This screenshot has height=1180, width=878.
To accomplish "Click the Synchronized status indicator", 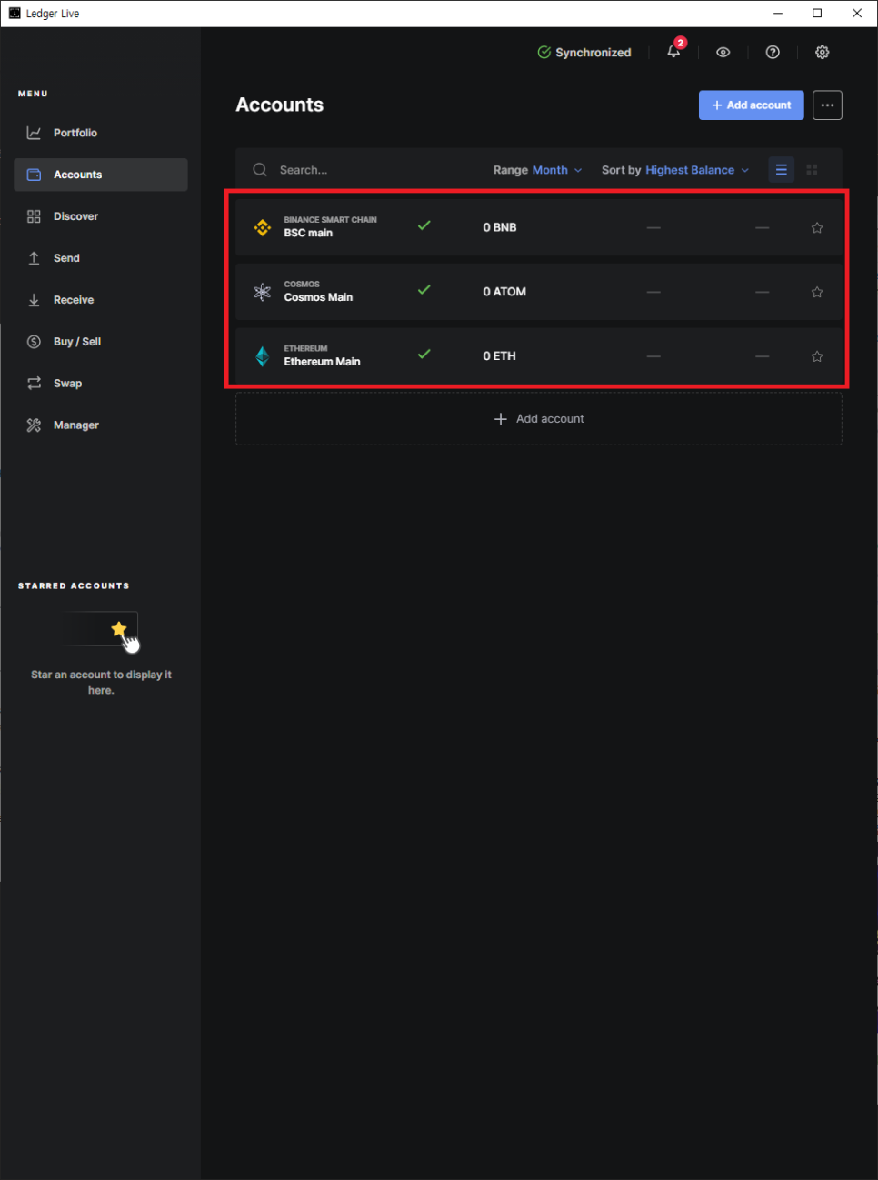I will point(584,53).
